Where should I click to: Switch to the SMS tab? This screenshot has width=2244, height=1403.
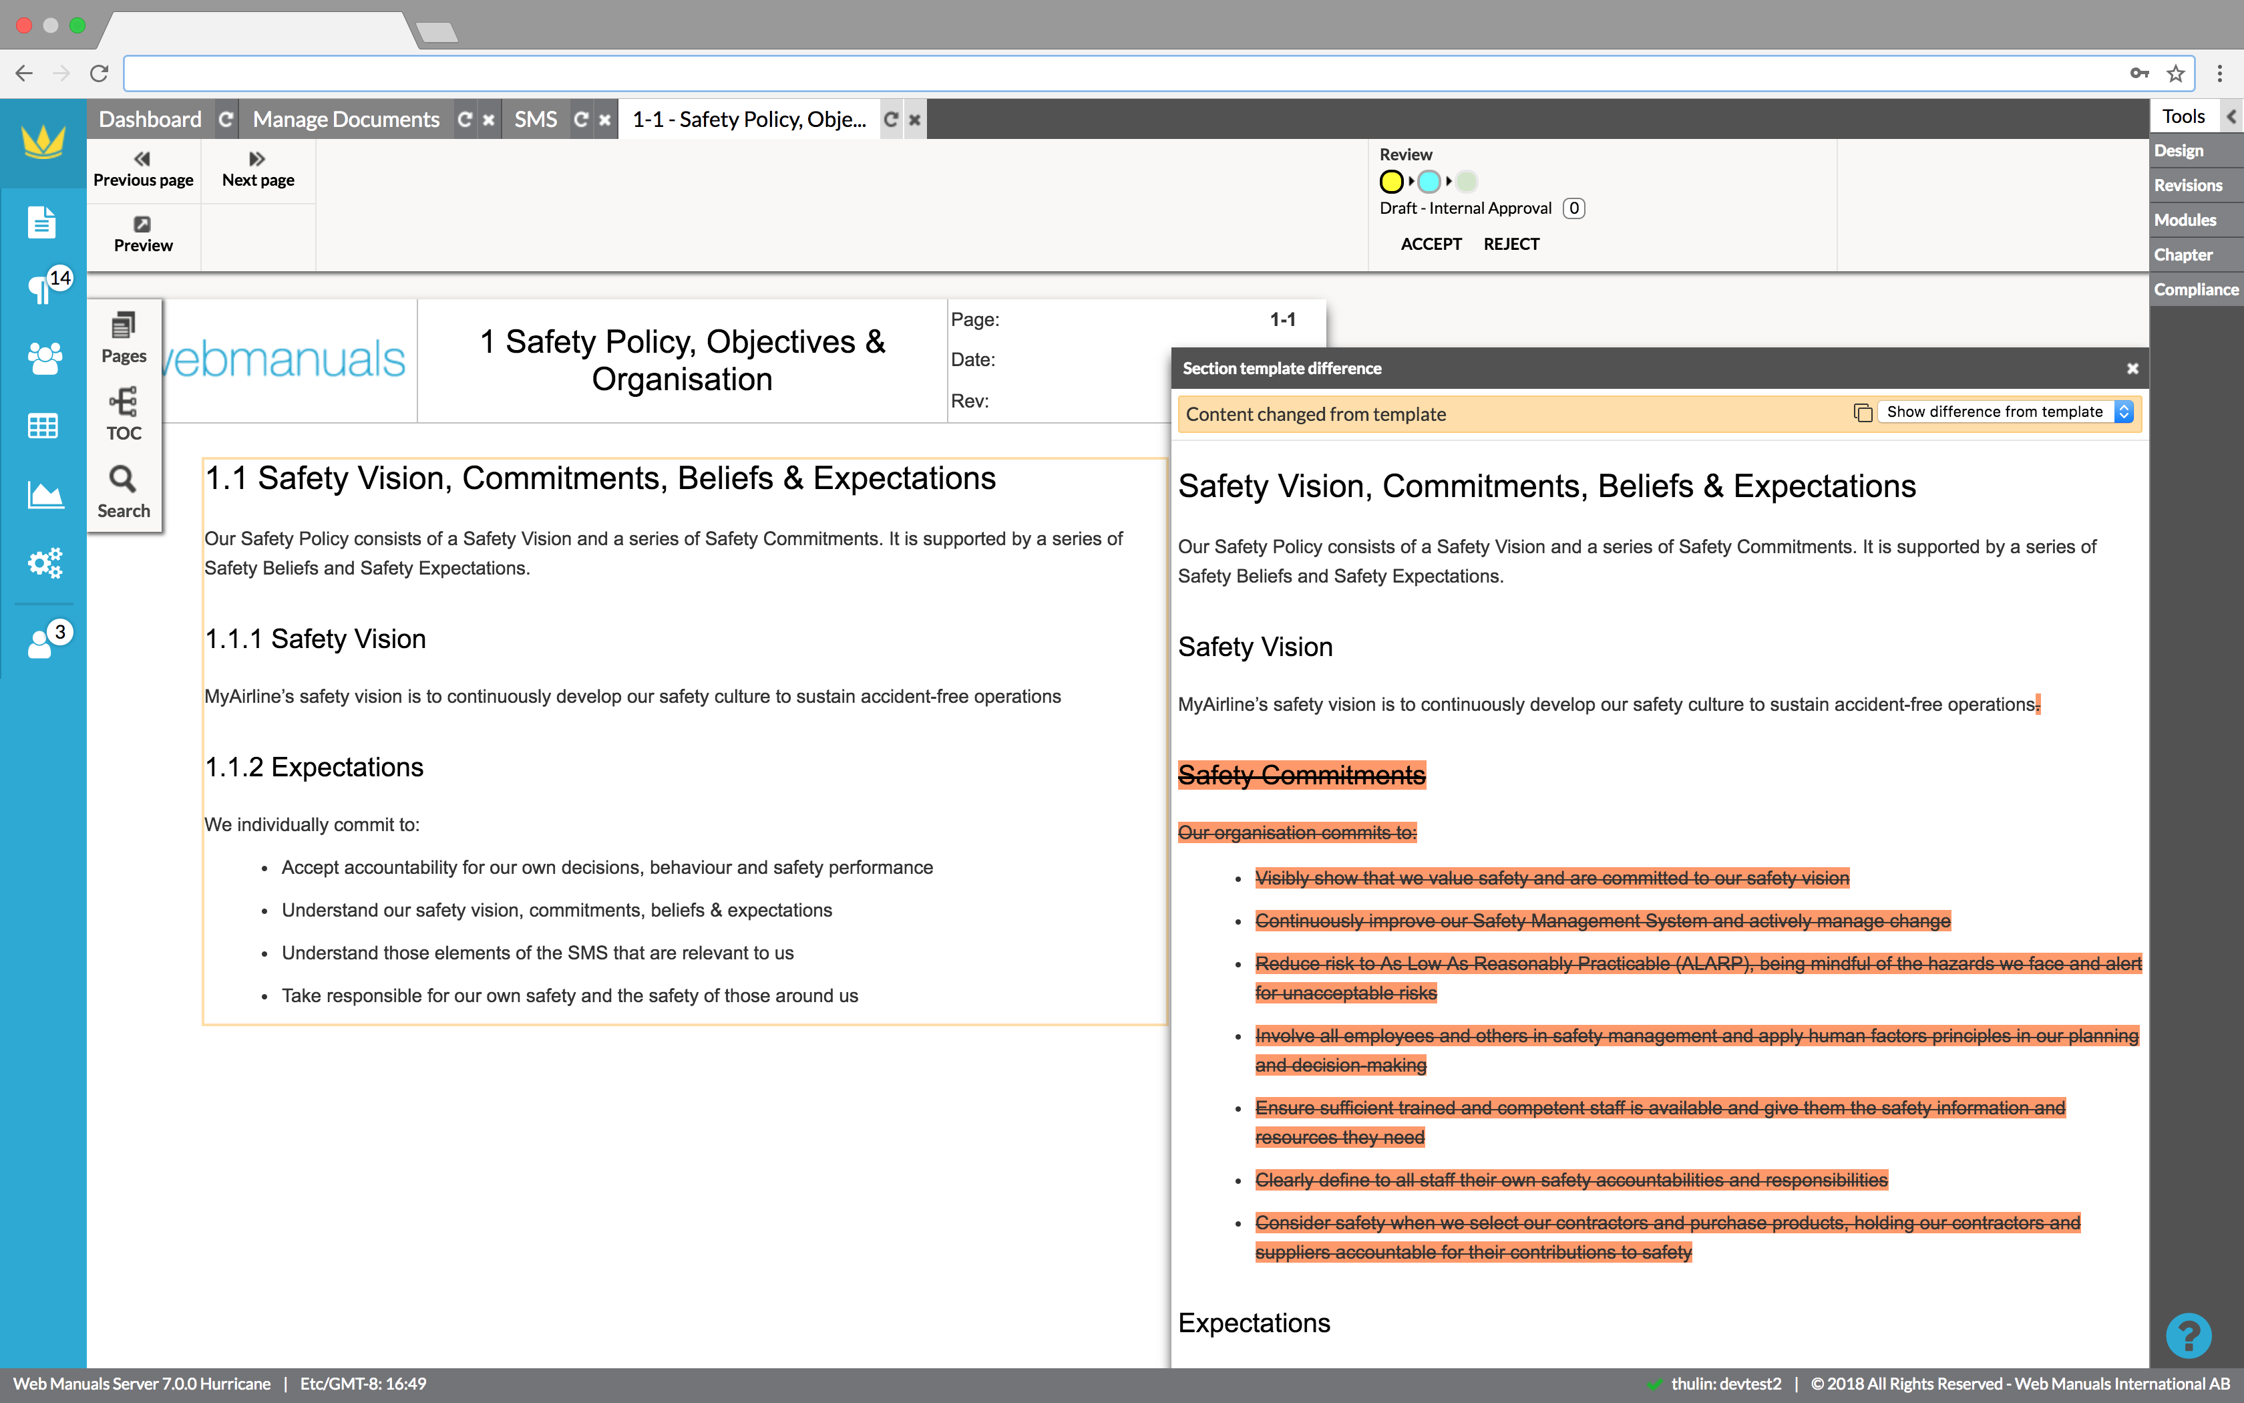535,120
